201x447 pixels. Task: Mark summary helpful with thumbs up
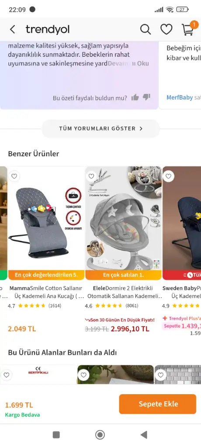click(135, 97)
